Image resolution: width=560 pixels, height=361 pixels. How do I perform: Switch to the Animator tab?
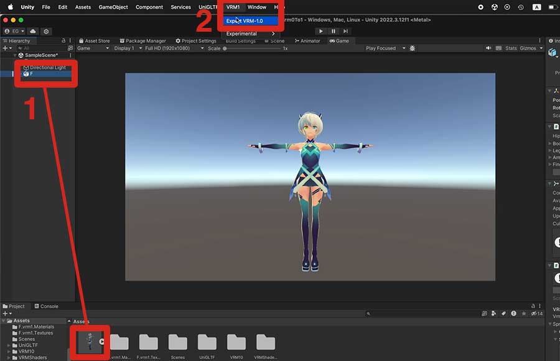pyautogui.click(x=307, y=40)
